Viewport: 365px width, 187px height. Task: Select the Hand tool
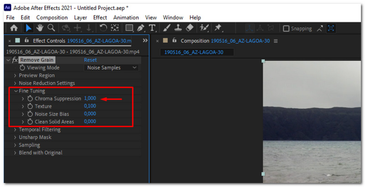point(40,28)
